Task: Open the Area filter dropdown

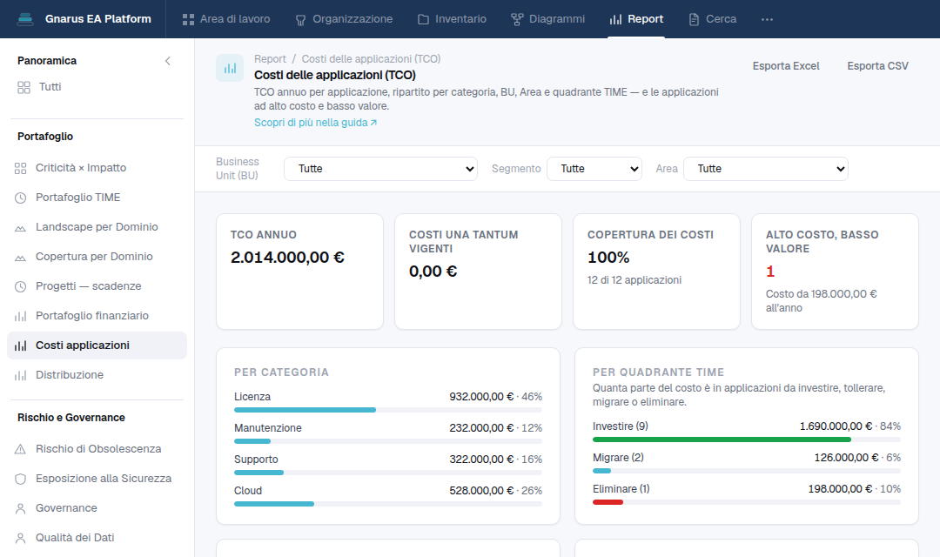Action: tap(766, 169)
